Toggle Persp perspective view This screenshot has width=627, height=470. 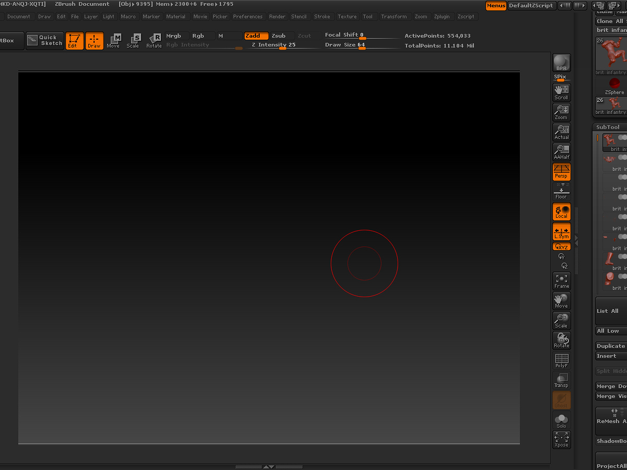(562, 172)
